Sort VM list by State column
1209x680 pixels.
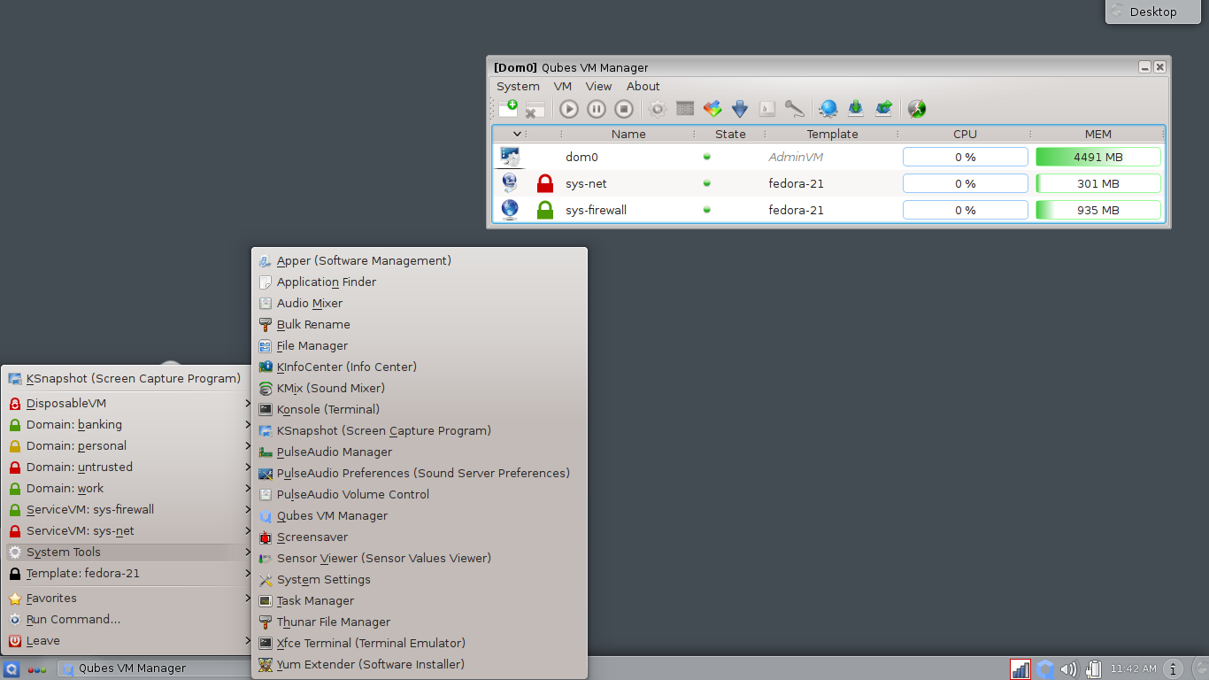[x=730, y=134]
